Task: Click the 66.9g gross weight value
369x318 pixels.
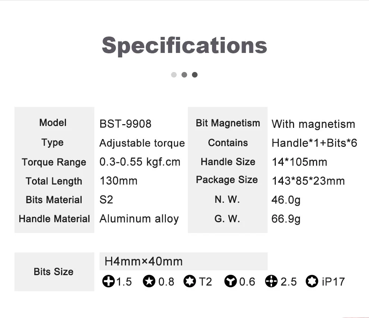Action: (x=286, y=219)
